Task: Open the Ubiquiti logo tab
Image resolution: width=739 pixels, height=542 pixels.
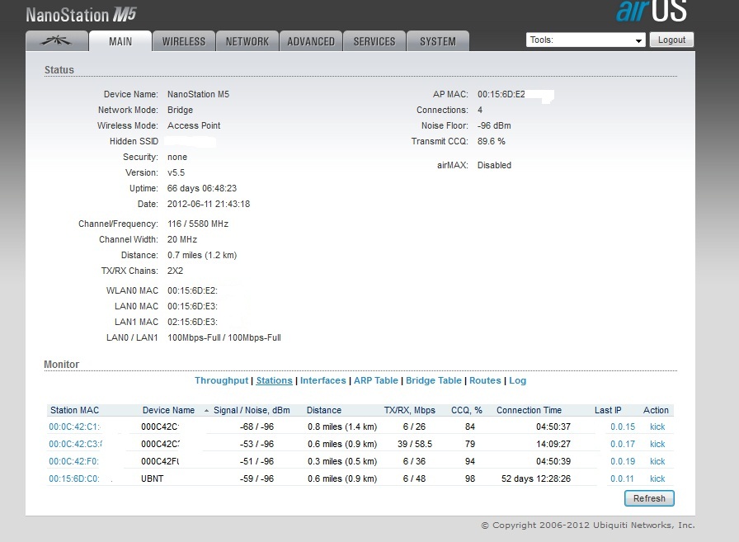Action: (x=57, y=41)
